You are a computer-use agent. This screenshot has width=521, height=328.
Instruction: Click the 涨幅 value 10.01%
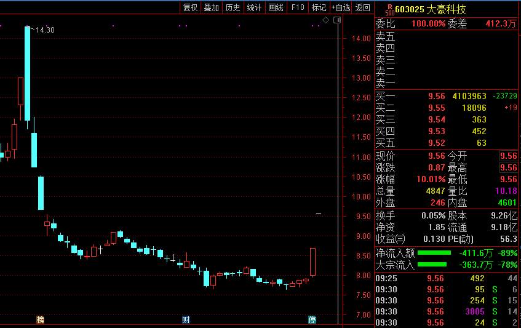(431, 180)
